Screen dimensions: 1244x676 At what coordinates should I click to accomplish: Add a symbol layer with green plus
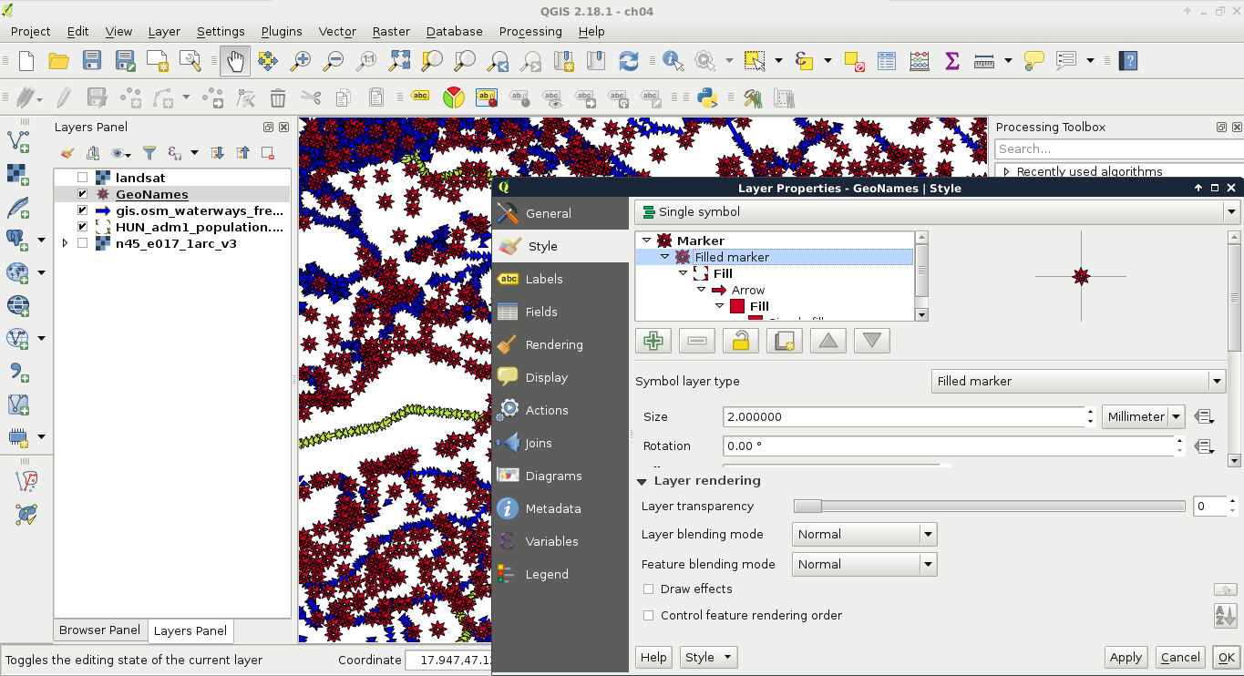[653, 341]
